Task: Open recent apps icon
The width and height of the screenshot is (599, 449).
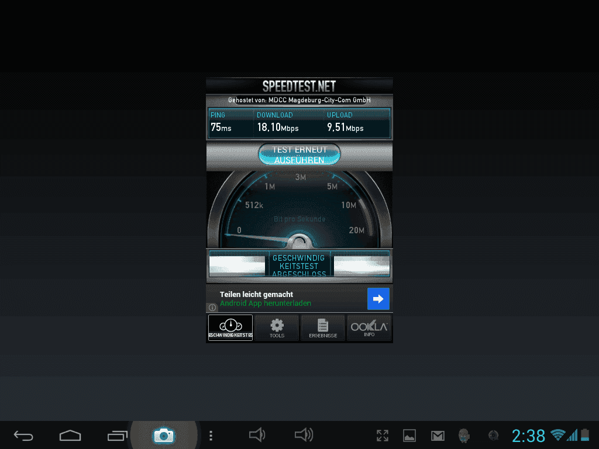Action: 117,435
